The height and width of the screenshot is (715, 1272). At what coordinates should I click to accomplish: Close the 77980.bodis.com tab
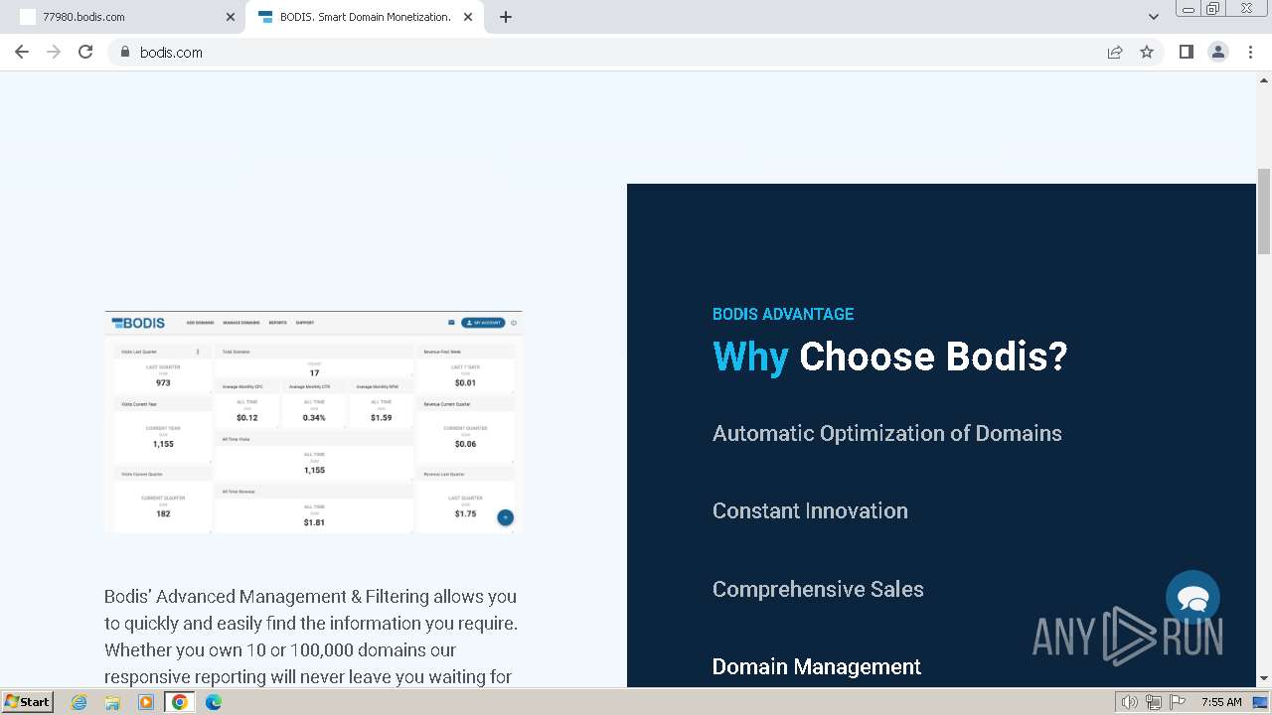(x=231, y=17)
